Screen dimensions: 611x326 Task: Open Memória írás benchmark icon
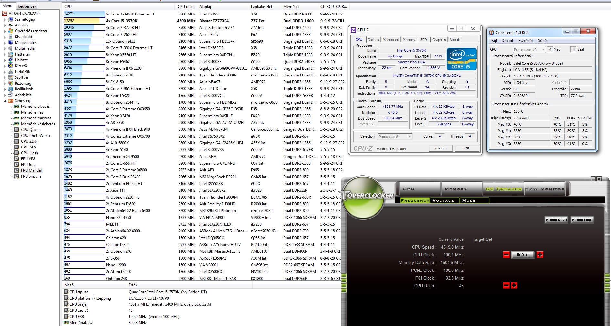click(17, 112)
